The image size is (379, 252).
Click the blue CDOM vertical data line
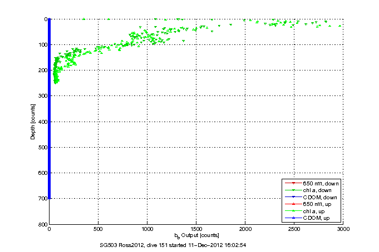(x=50, y=109)
